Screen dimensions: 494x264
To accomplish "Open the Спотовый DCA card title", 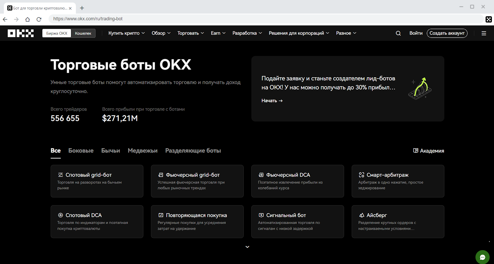I will click(x=84, y=215).
